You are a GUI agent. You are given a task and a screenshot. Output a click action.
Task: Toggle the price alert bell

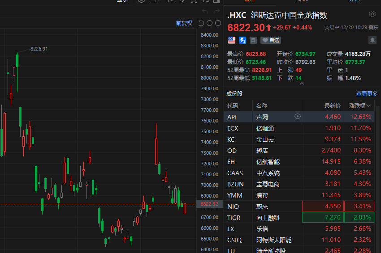pyautogui.click(x=372, y=40)
